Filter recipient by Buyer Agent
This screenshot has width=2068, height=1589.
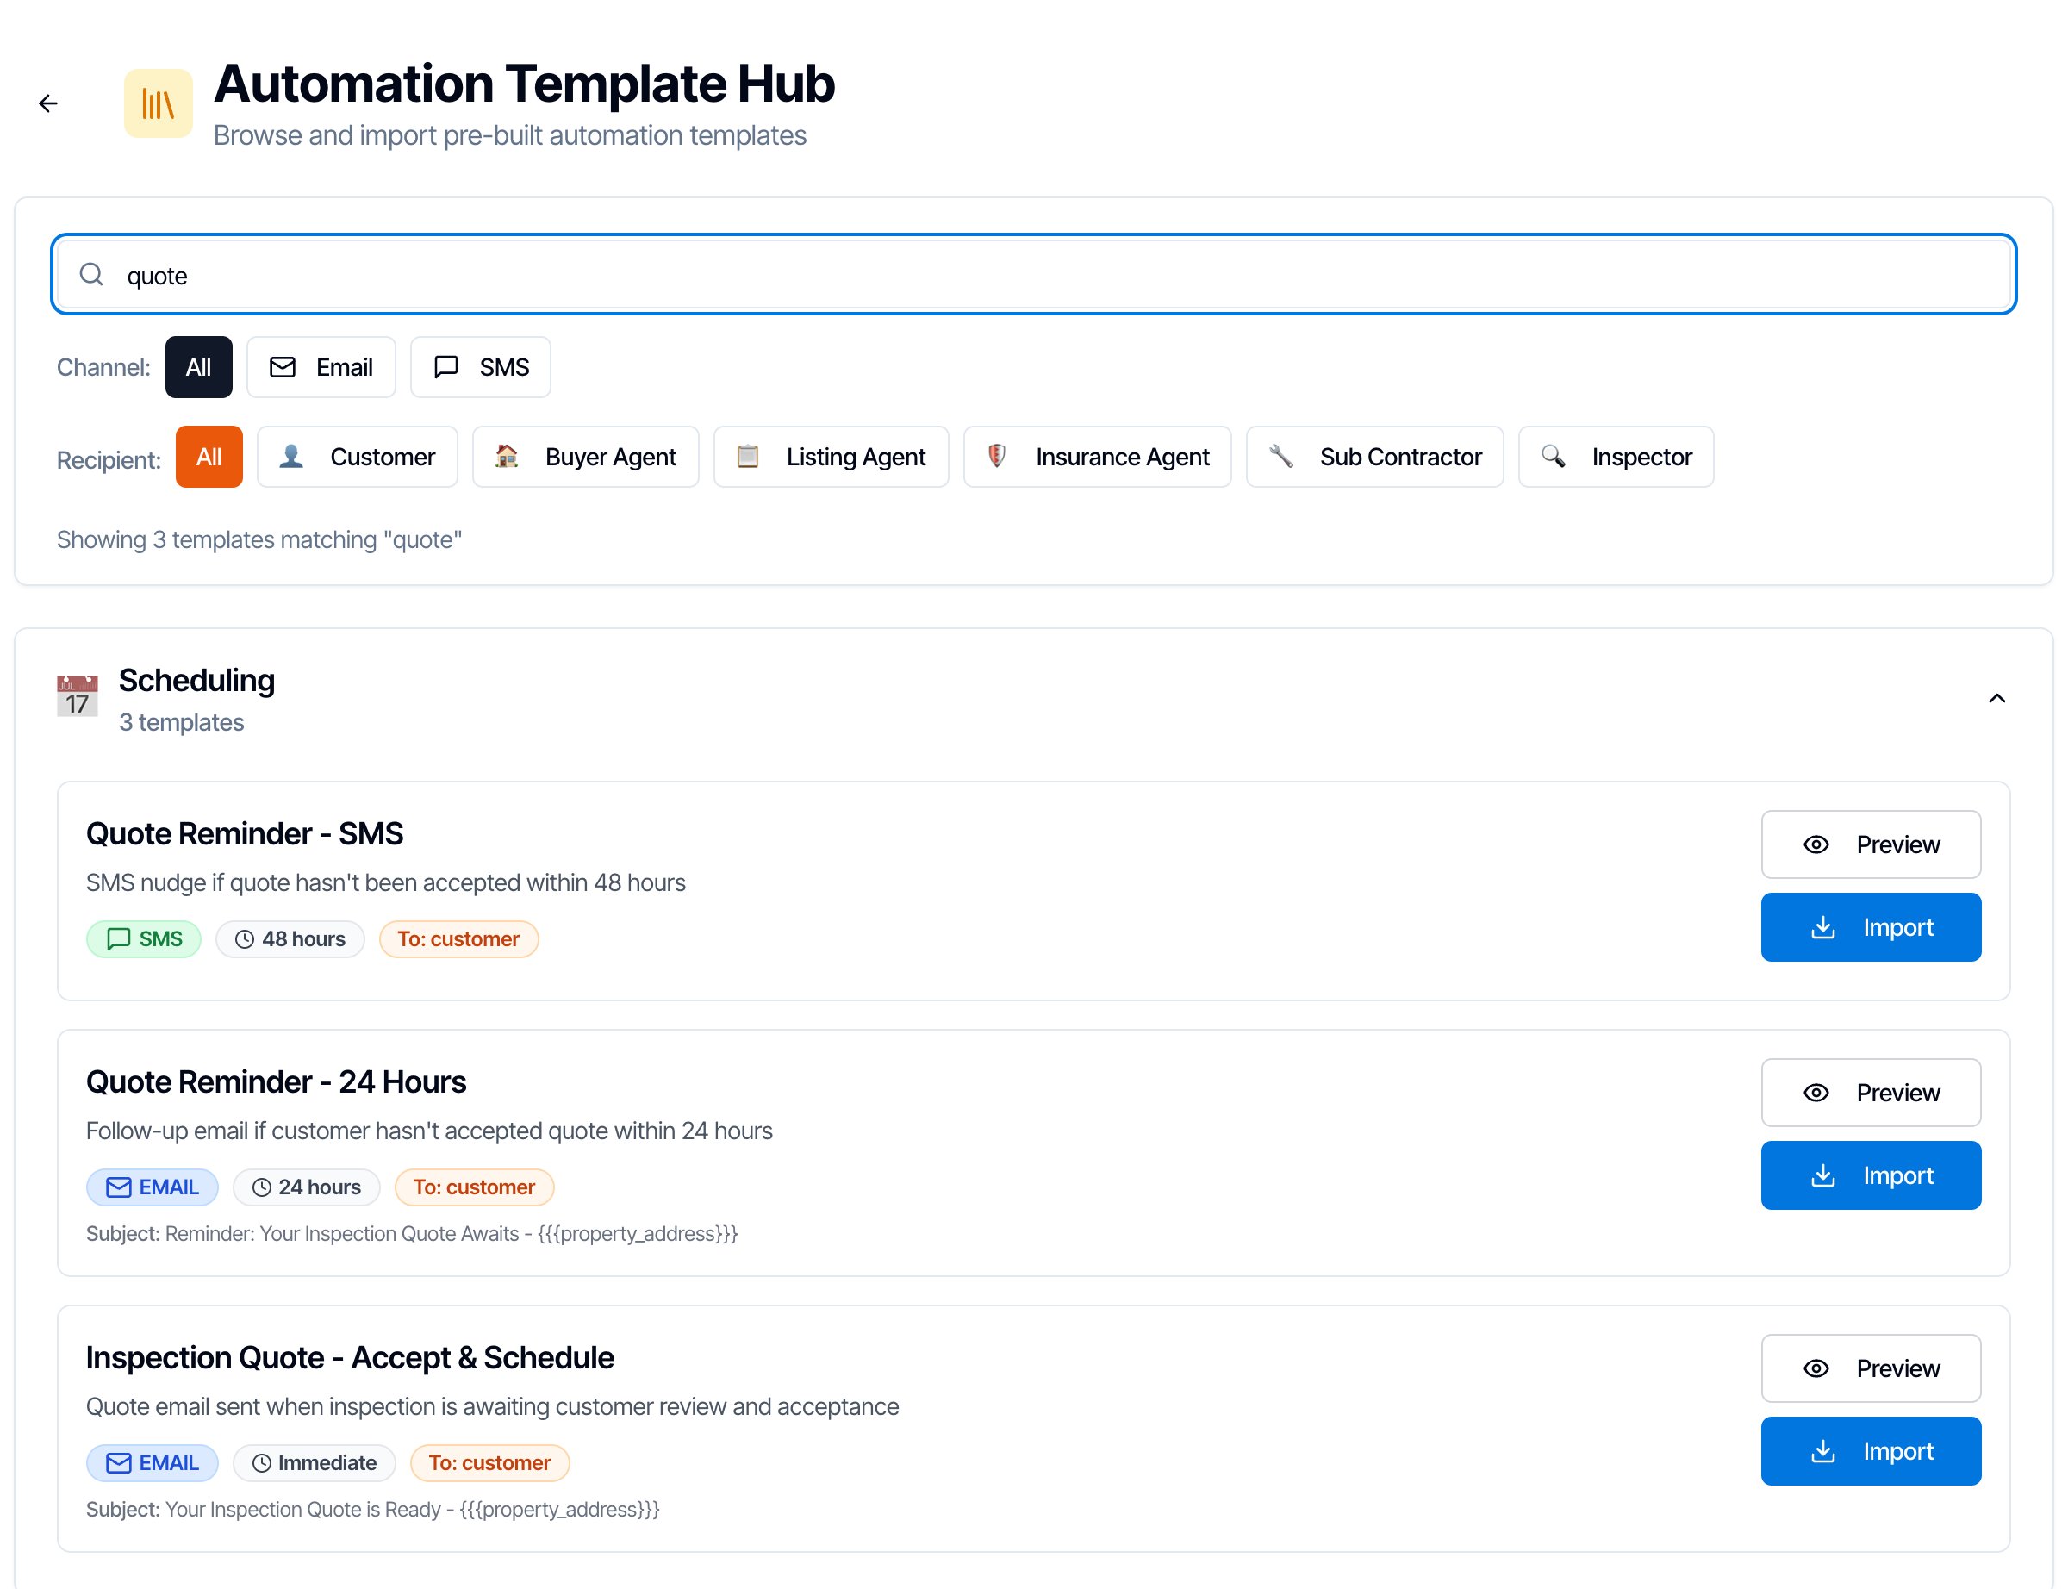(585, 457)
